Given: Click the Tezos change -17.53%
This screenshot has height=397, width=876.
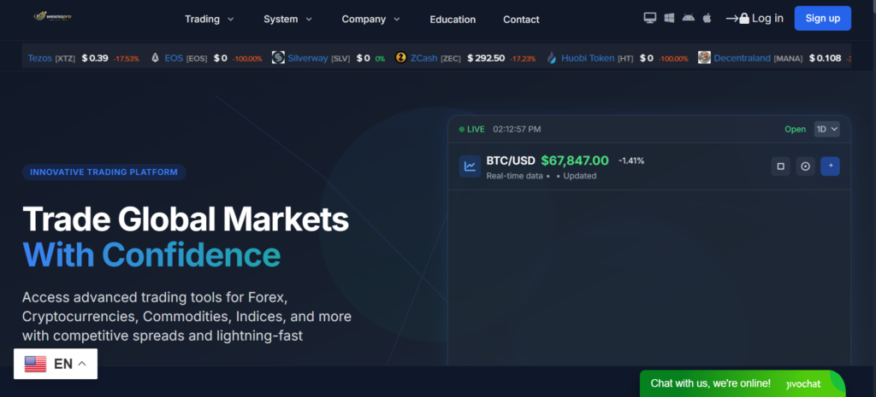Looking at the screenshot, I should (x=127, y=59).
